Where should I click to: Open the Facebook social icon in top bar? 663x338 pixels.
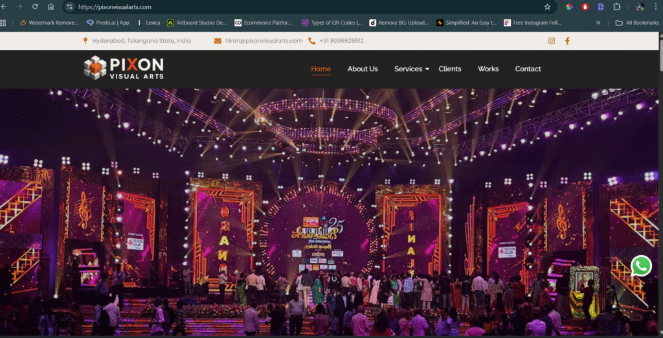point(567,41)
